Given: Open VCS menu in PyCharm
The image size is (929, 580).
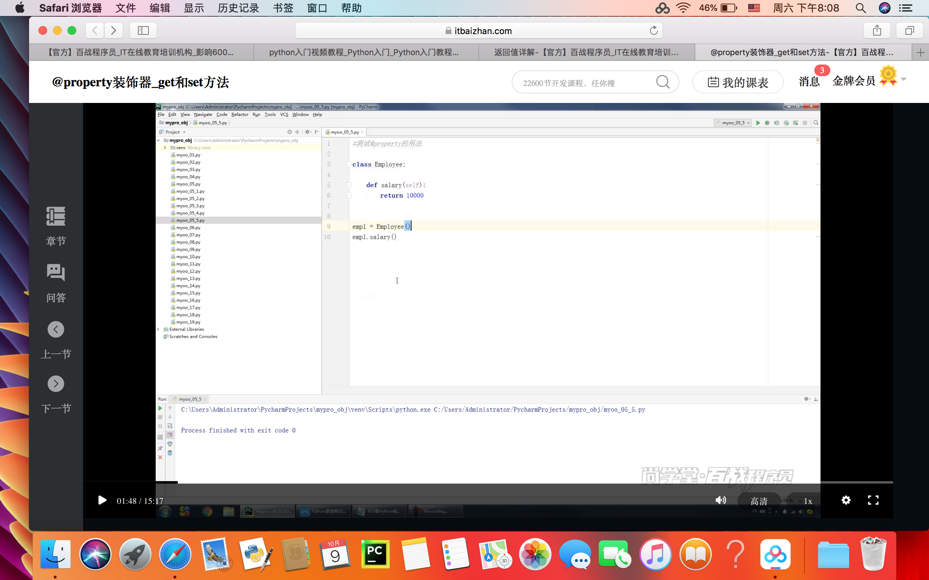Looking at the screenshot, I should (x=284, y=114).
